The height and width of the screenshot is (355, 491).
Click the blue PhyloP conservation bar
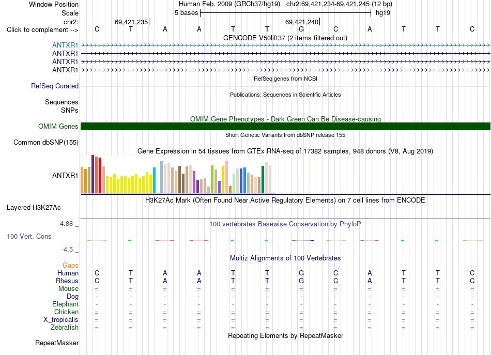click(302, 240)
